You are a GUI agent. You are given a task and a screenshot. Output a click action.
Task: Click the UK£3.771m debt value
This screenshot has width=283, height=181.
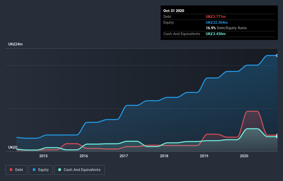[x=216, y=17]
